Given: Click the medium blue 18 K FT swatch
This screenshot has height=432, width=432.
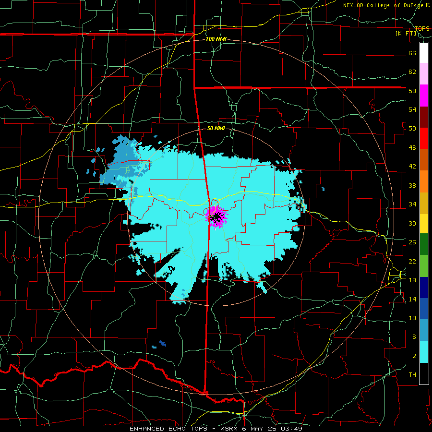Looking at the screenshot, I should [x=424, y=309].
